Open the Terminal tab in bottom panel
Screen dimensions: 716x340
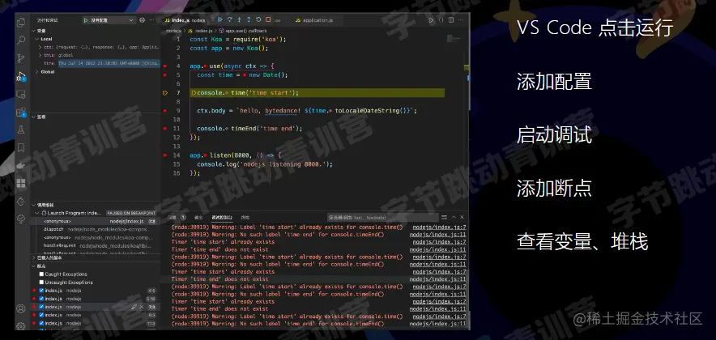coord(245,217)
